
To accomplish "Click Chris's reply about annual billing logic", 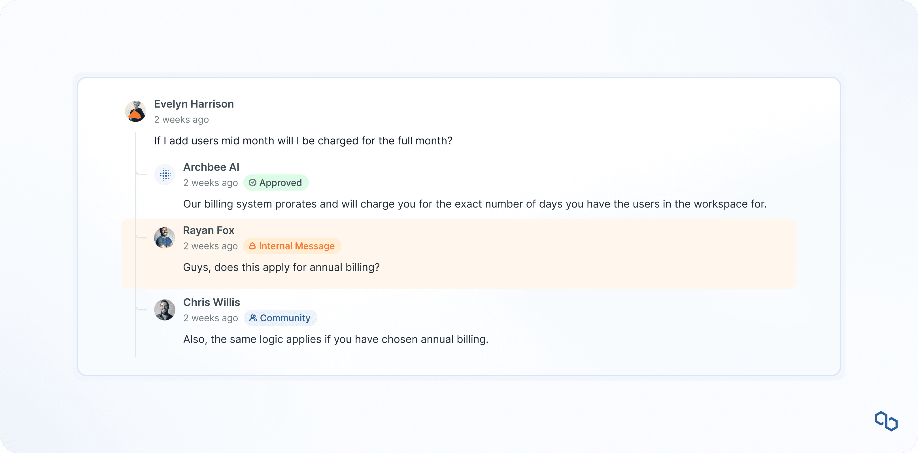I will pos(335,339).
